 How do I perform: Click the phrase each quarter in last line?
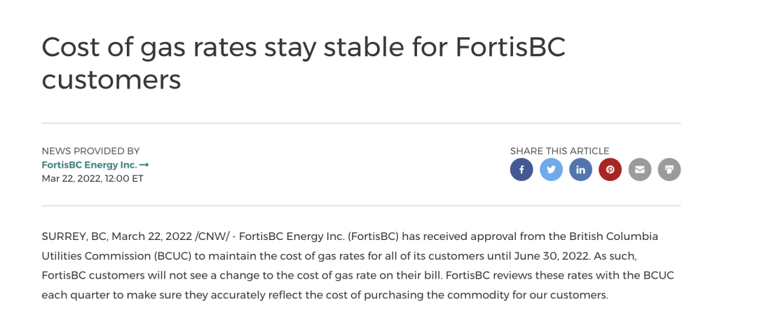pyautogui.click(x=70, y=294)
